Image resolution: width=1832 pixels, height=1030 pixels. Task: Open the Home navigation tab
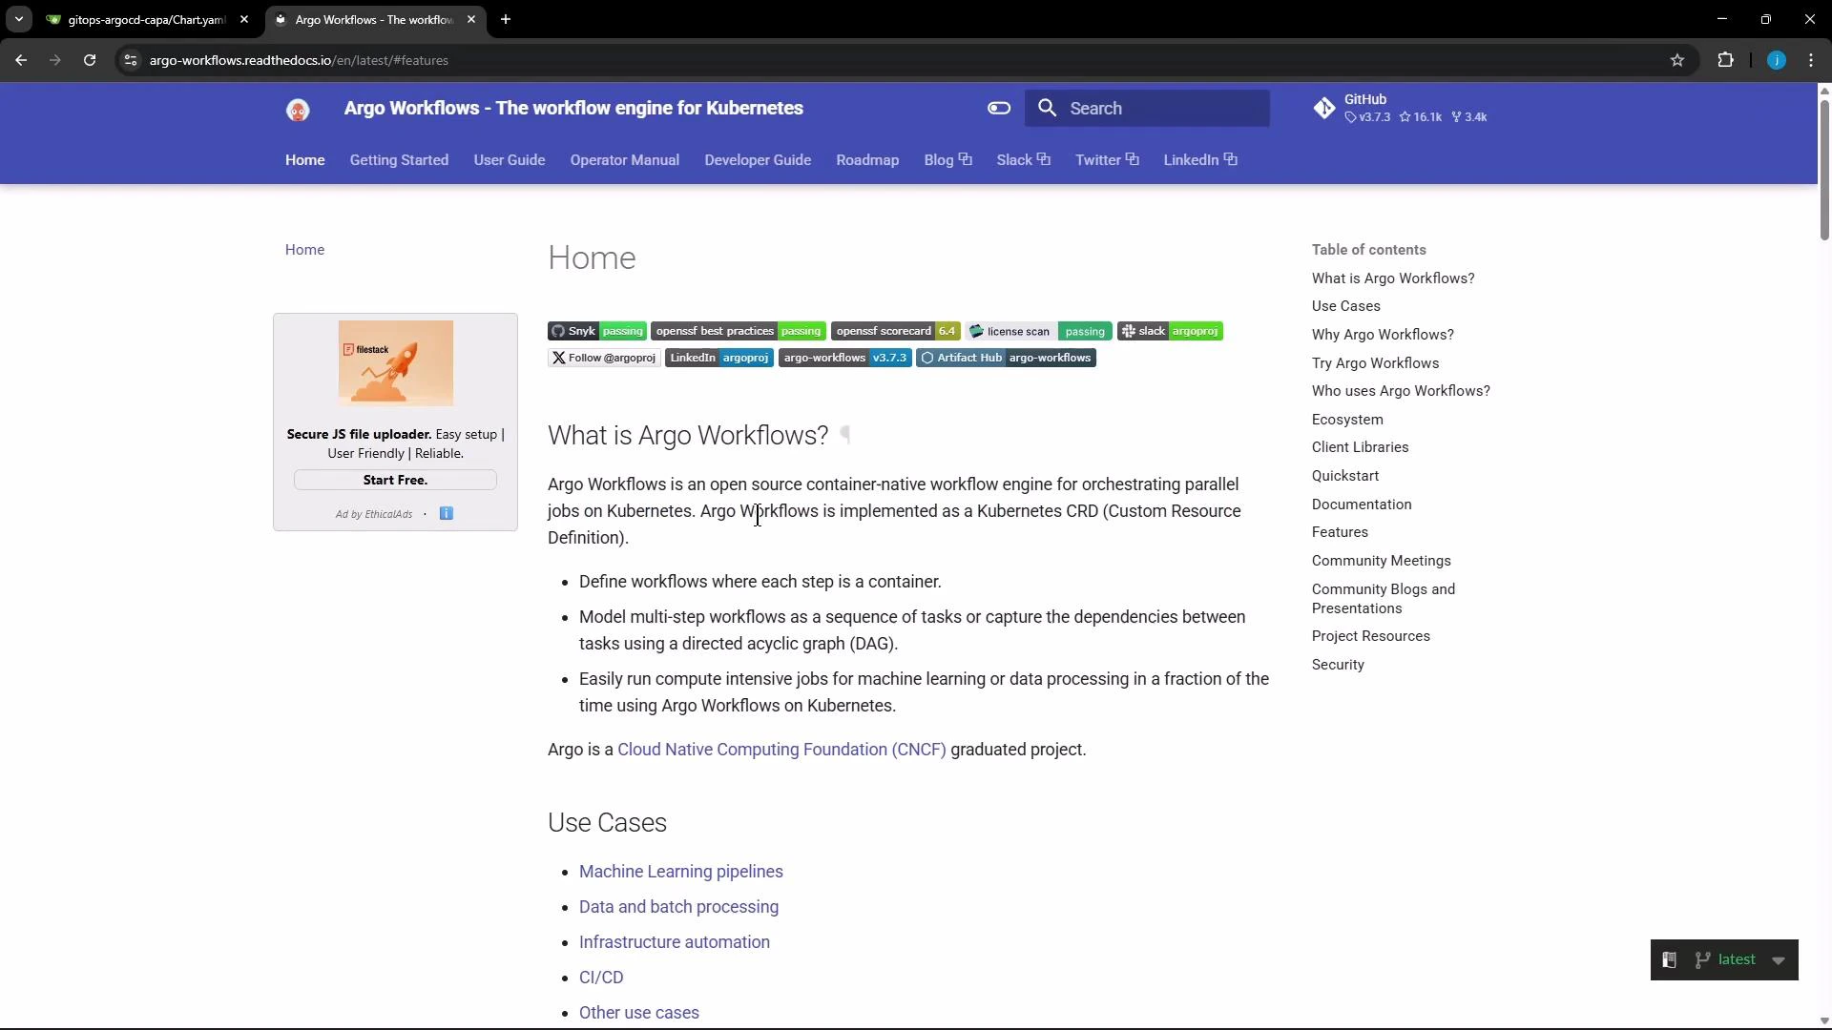[x=305, y=160]
